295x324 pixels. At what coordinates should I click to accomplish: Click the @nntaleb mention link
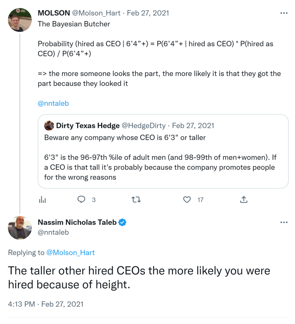[x=53, y=103]
